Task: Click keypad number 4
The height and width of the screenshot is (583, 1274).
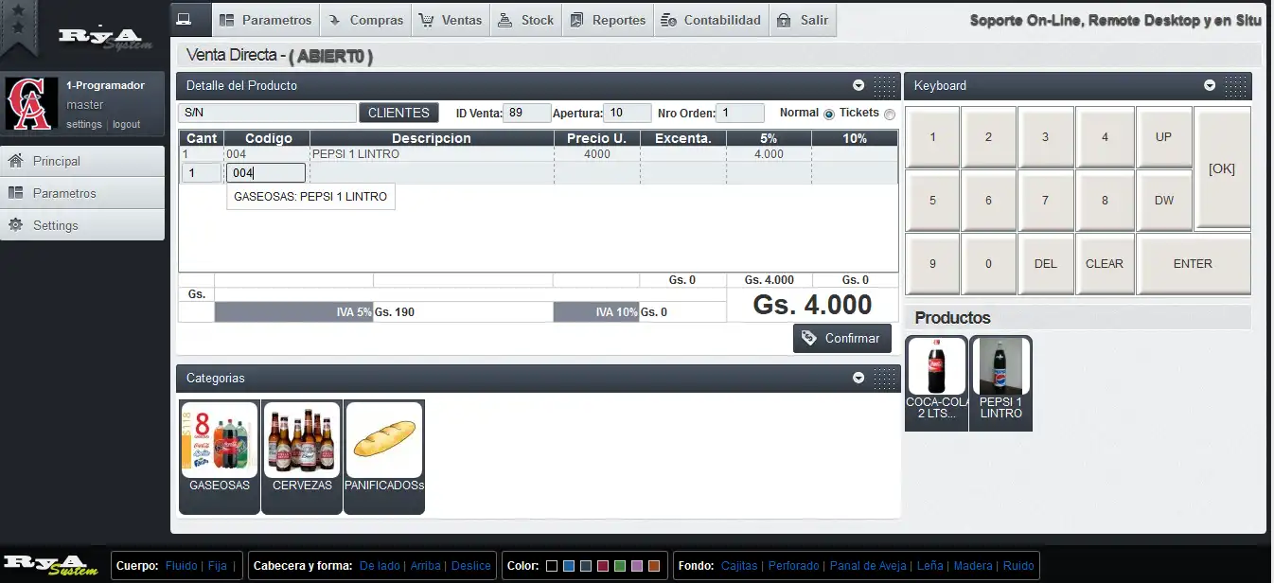Action: 1105,137
